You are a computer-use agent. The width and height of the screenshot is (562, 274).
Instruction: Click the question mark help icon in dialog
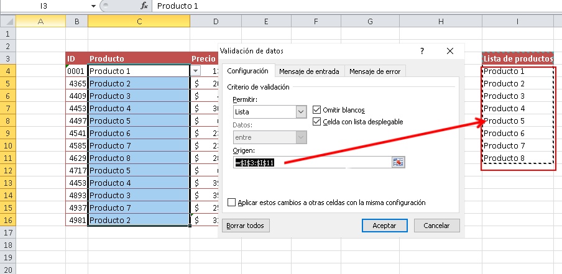click(422, 51)
